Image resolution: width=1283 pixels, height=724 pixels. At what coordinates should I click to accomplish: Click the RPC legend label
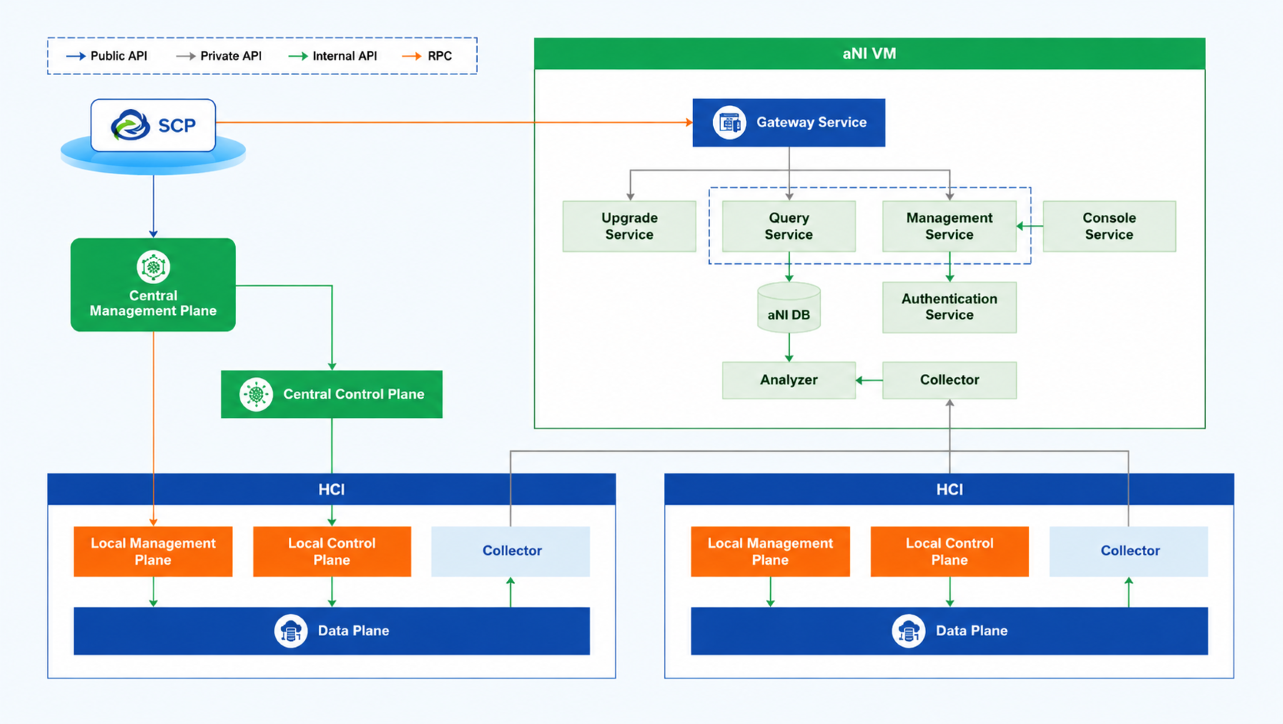tap(440, 56)
